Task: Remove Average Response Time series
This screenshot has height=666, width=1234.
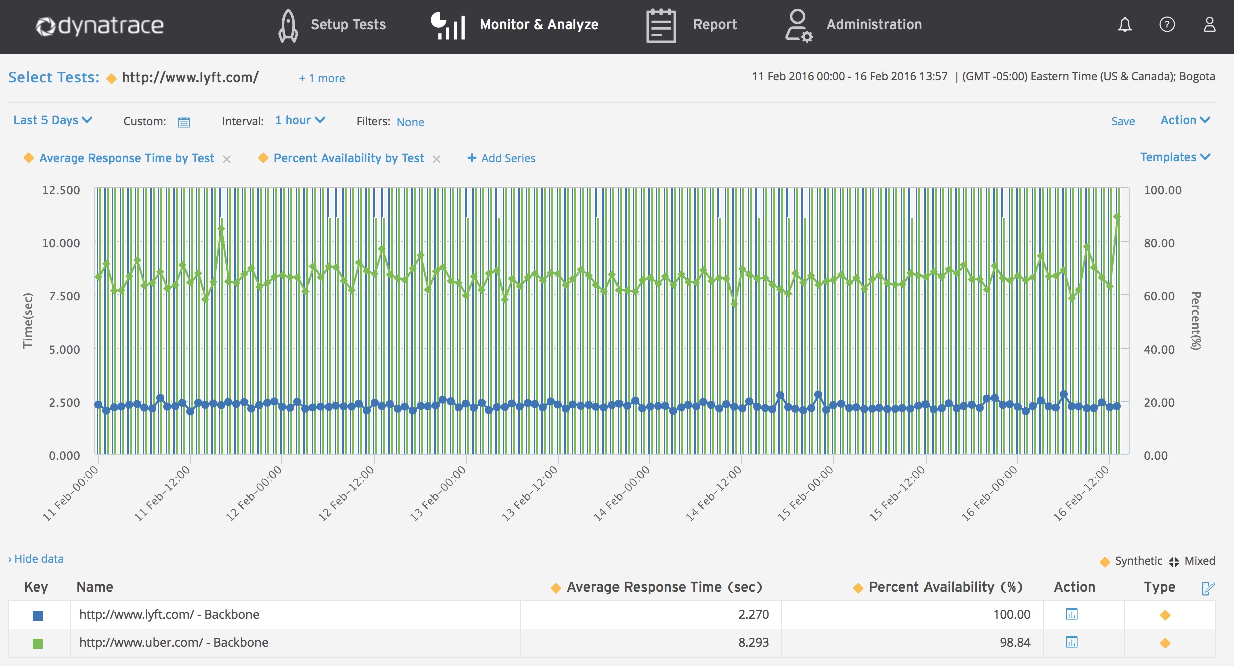Action: 227,159
